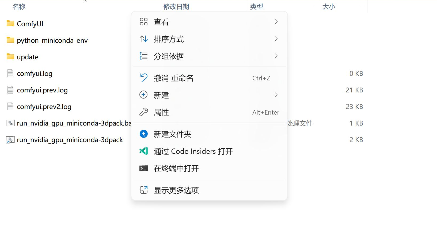Click the wrench icon beside 属性
Screen dimensions: 437x250
tap(144, 112)
